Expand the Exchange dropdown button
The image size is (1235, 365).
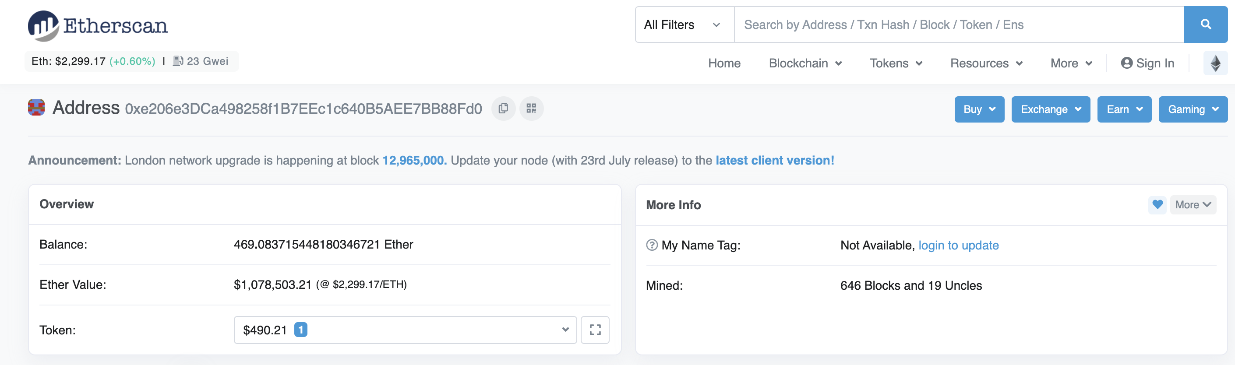click(1050, 109)
